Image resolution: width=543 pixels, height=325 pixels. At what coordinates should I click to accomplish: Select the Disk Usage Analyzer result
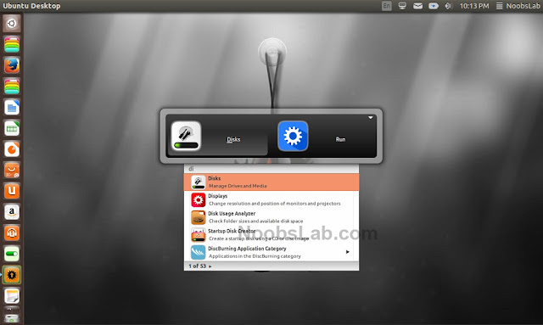tap(271, 217)
